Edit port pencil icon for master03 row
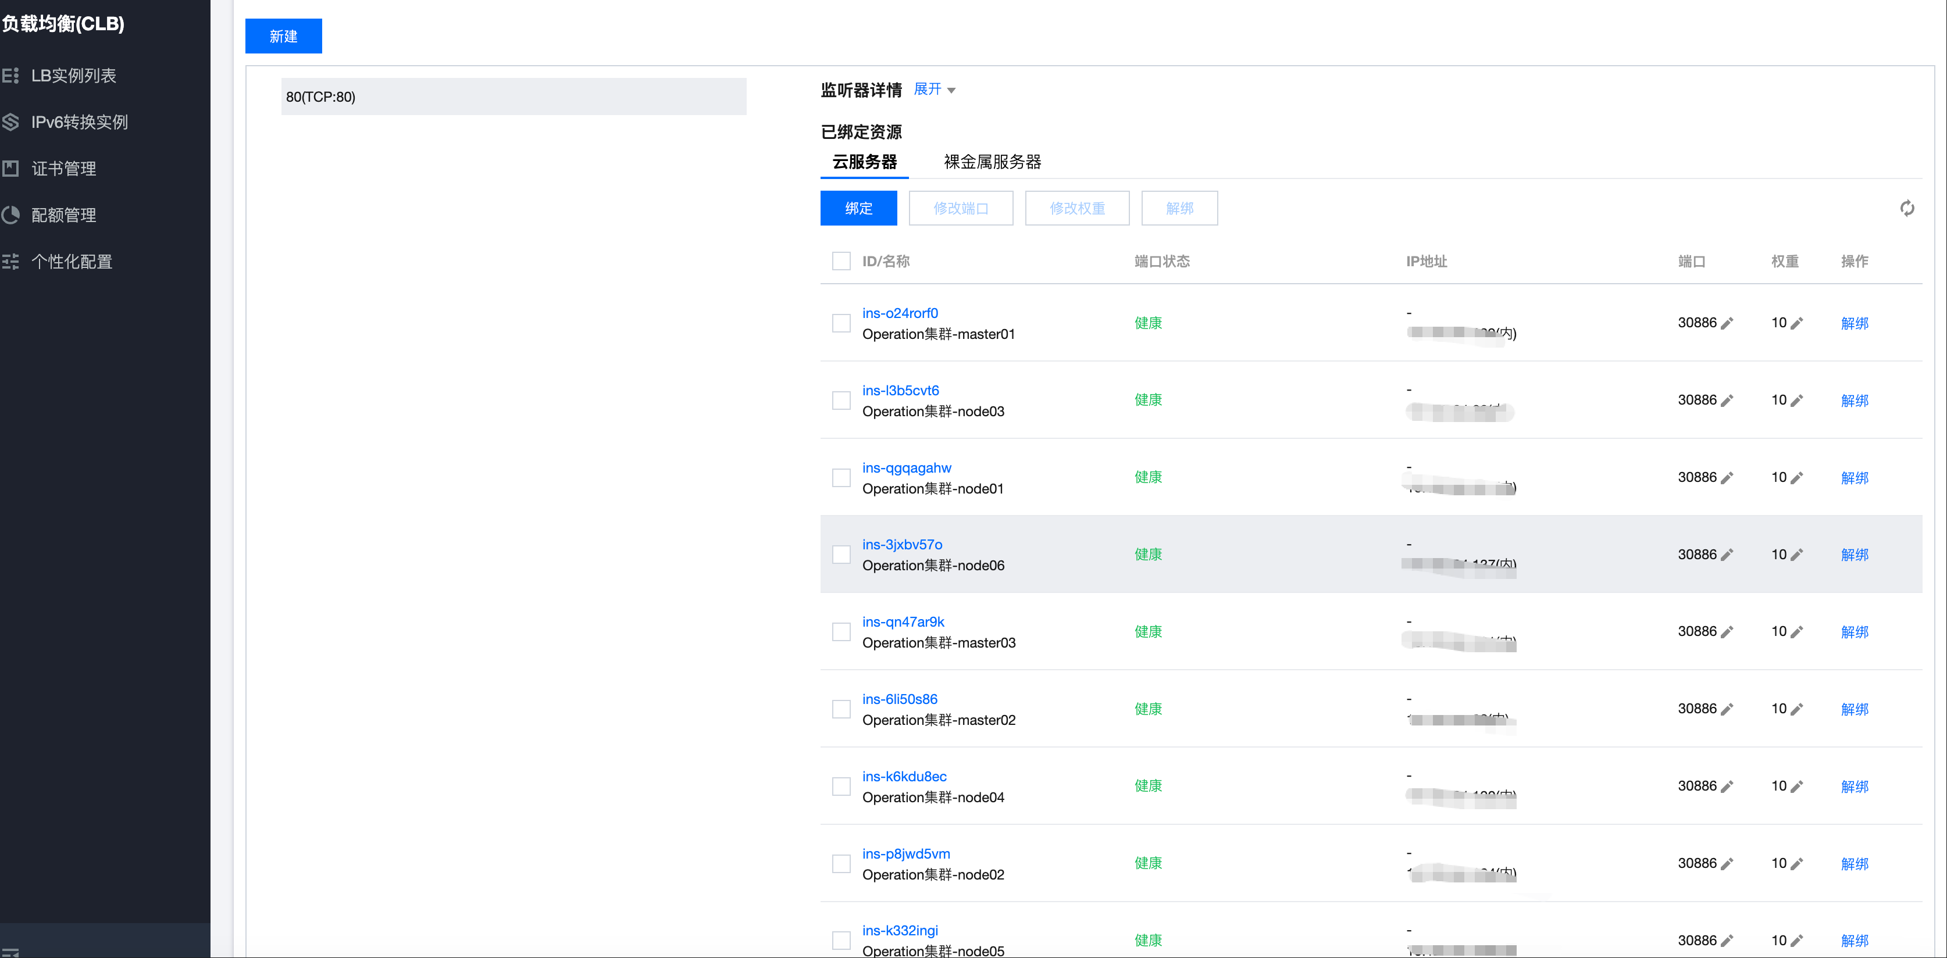This screenshot has width=1947, height=958. click(x=1727, y=632)
